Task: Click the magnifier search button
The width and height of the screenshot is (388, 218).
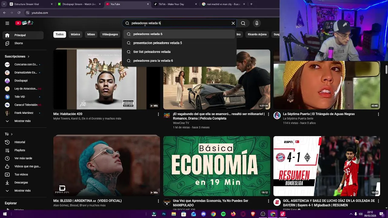Action: [x=243, y=23]
